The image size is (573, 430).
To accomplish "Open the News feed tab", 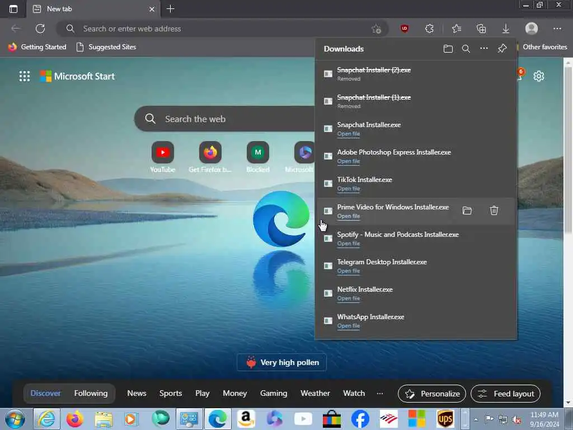I will [137, 394].
